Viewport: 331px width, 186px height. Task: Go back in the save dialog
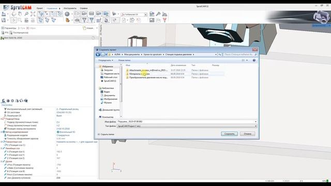pos(98,55)
